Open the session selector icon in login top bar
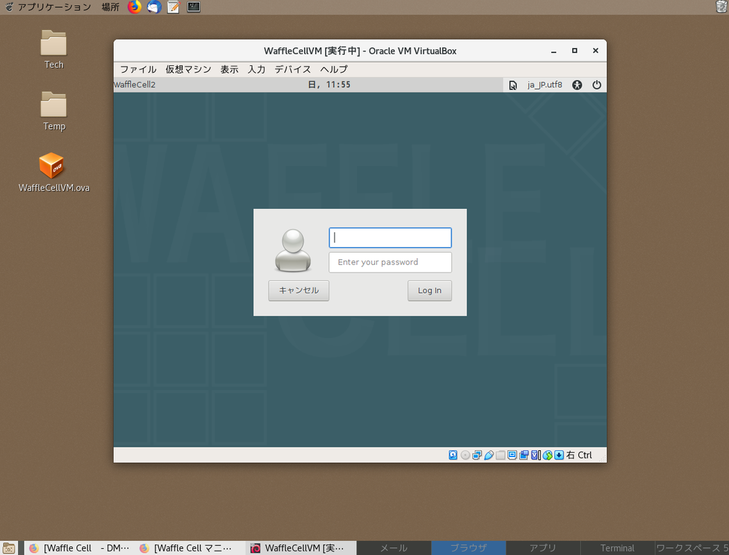Viewport: 729px width, 555px height. [513, 85]
